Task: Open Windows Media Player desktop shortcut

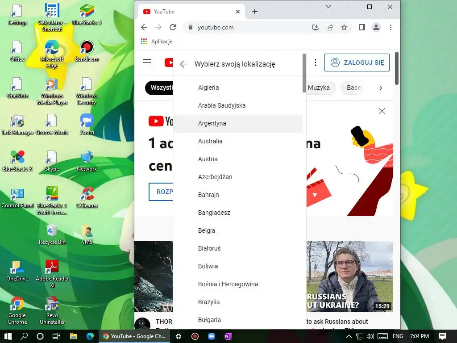Action: point(52,91)
